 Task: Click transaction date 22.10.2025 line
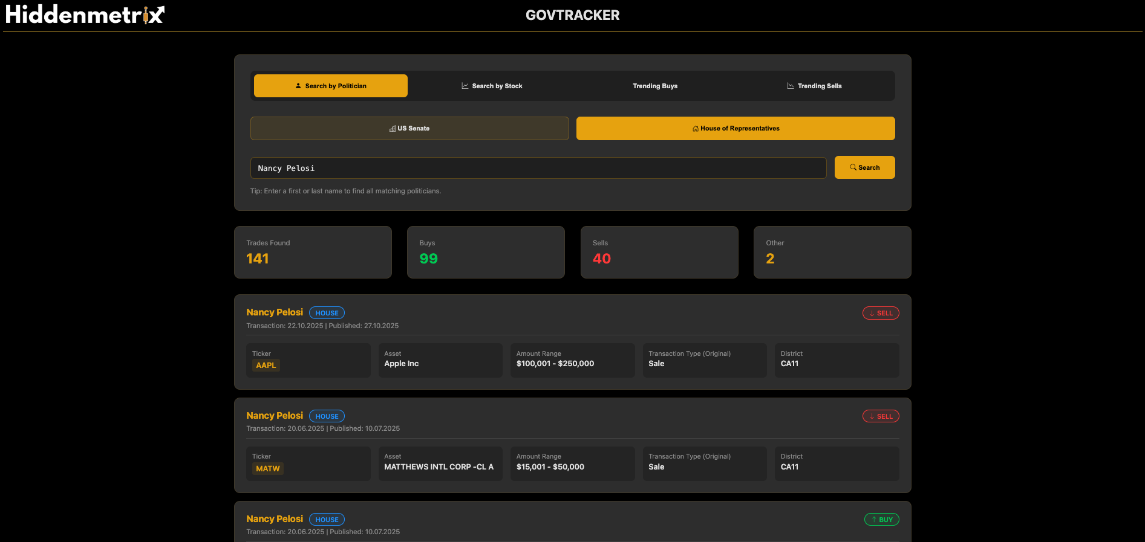pyautogui.click(x=322, y=326)
